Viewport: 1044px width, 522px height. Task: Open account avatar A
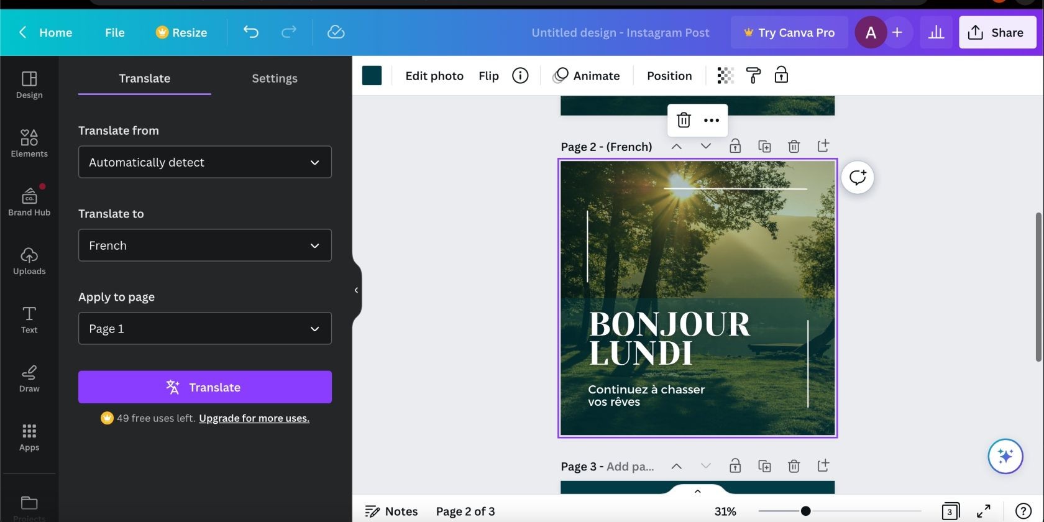(x=871, y=32)
